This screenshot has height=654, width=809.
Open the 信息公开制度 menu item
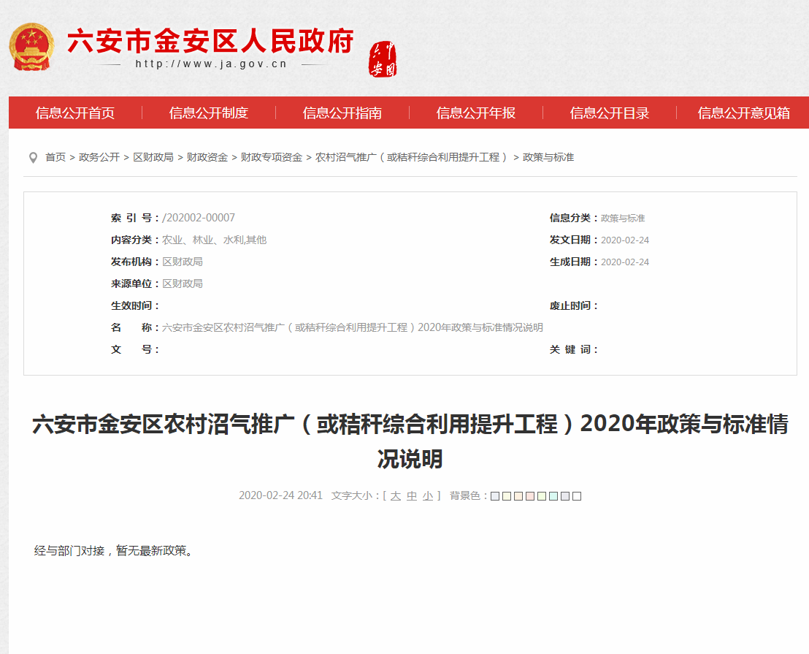click(x=209, y=113)
